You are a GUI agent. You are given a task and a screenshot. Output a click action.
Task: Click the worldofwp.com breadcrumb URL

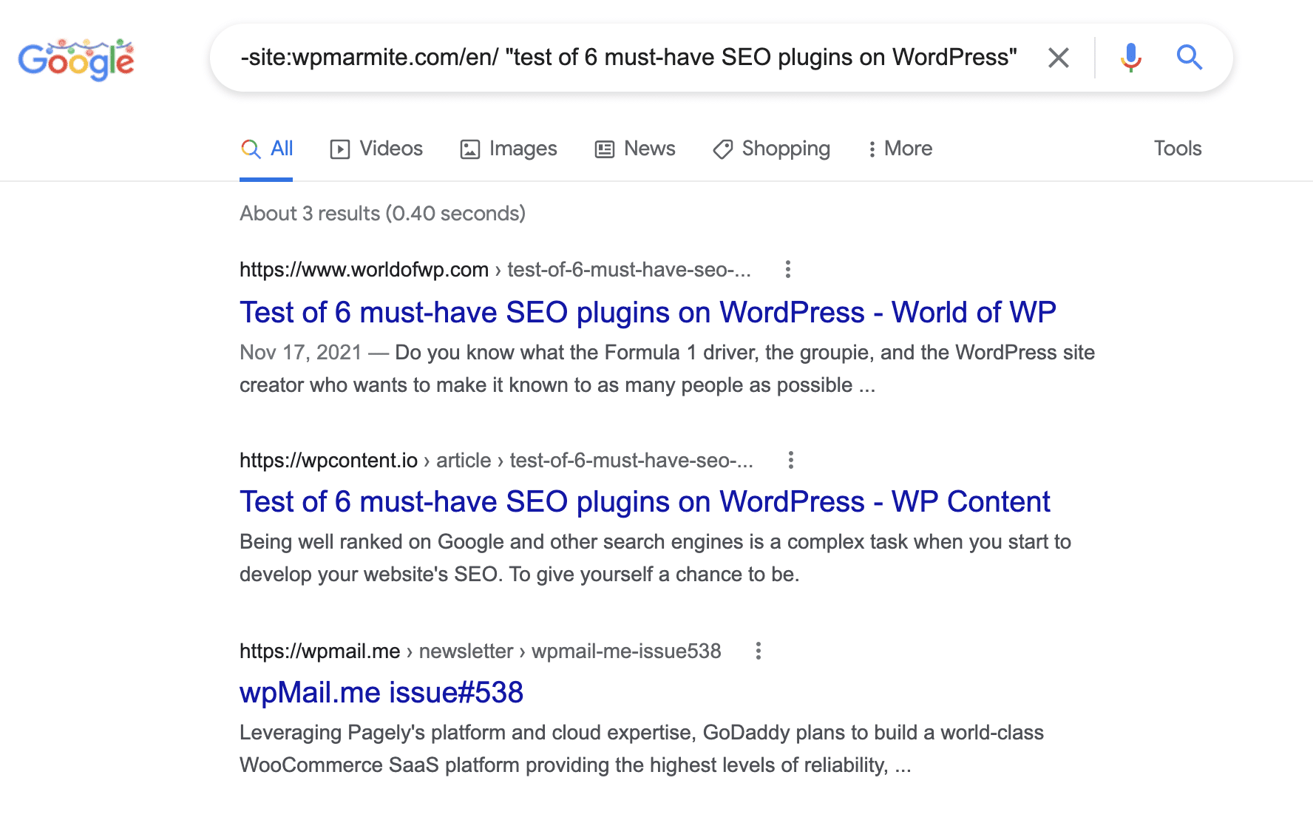coord(363,270)
